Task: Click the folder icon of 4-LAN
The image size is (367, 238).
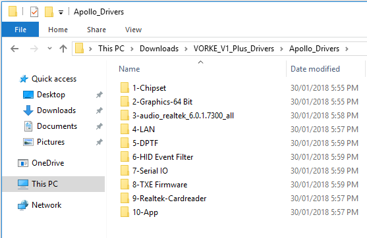Action: 125,129
